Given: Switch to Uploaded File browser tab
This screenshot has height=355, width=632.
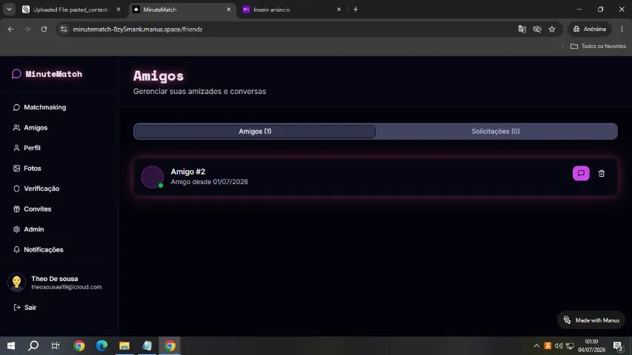Looking at the screenshot, I should [70, 10].
